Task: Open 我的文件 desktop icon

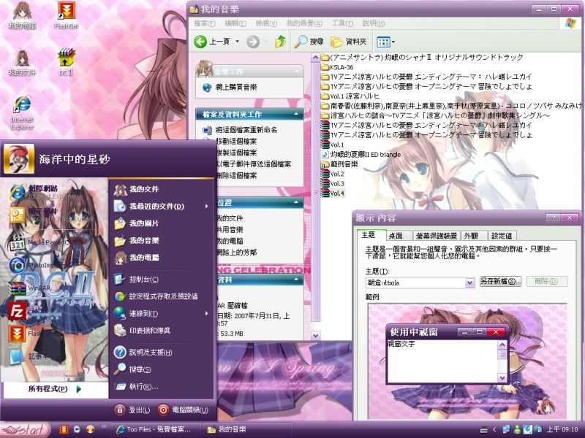Action: (x=22, y=63)
